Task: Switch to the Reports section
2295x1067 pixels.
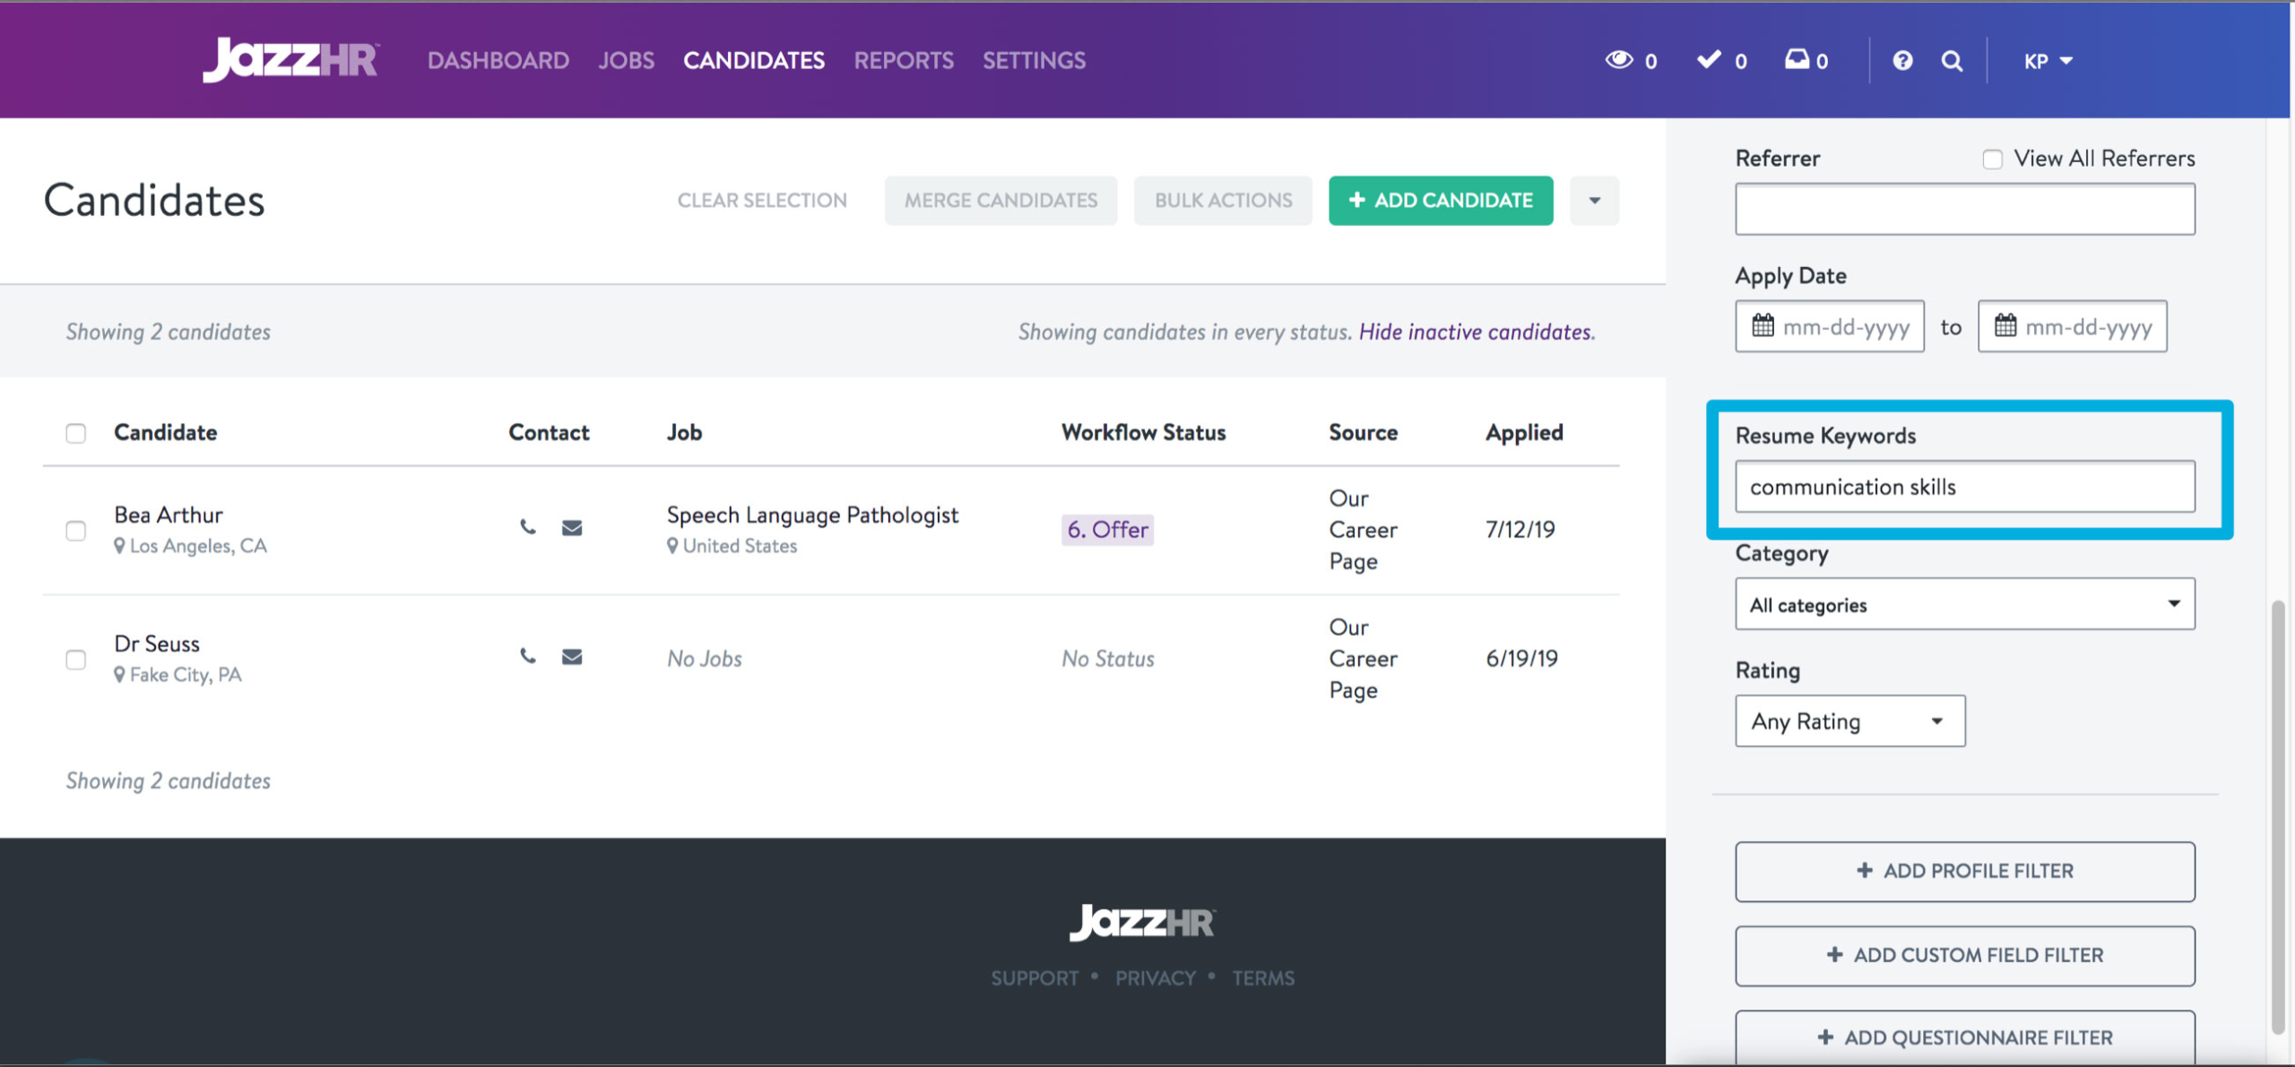Action: pos(904,60)
